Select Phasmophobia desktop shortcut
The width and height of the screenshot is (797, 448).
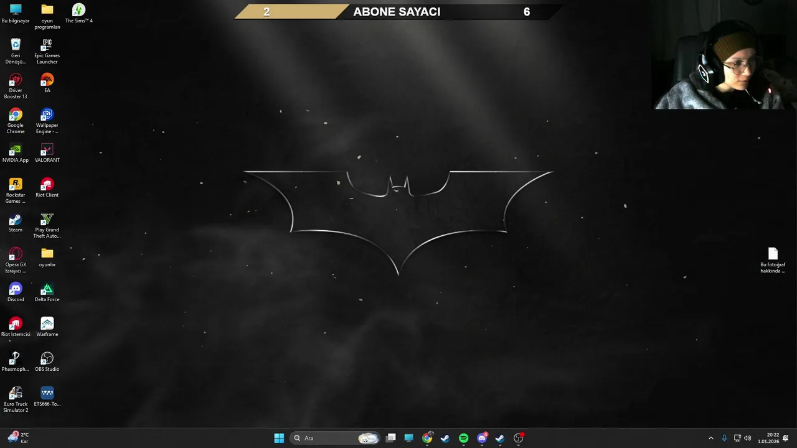click(x=16, y=362)
